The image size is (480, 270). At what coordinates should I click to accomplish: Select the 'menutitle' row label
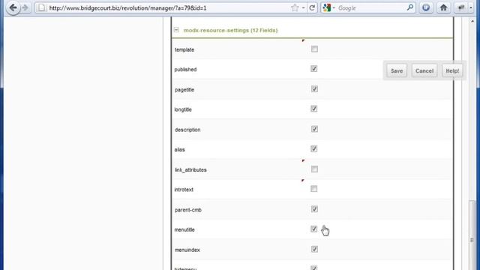tap(184, 230)
